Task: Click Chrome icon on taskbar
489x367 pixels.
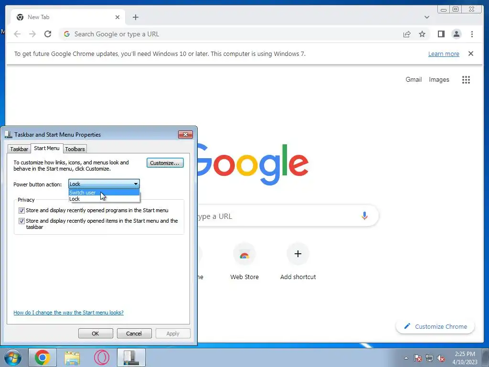Action: (43, 357)
